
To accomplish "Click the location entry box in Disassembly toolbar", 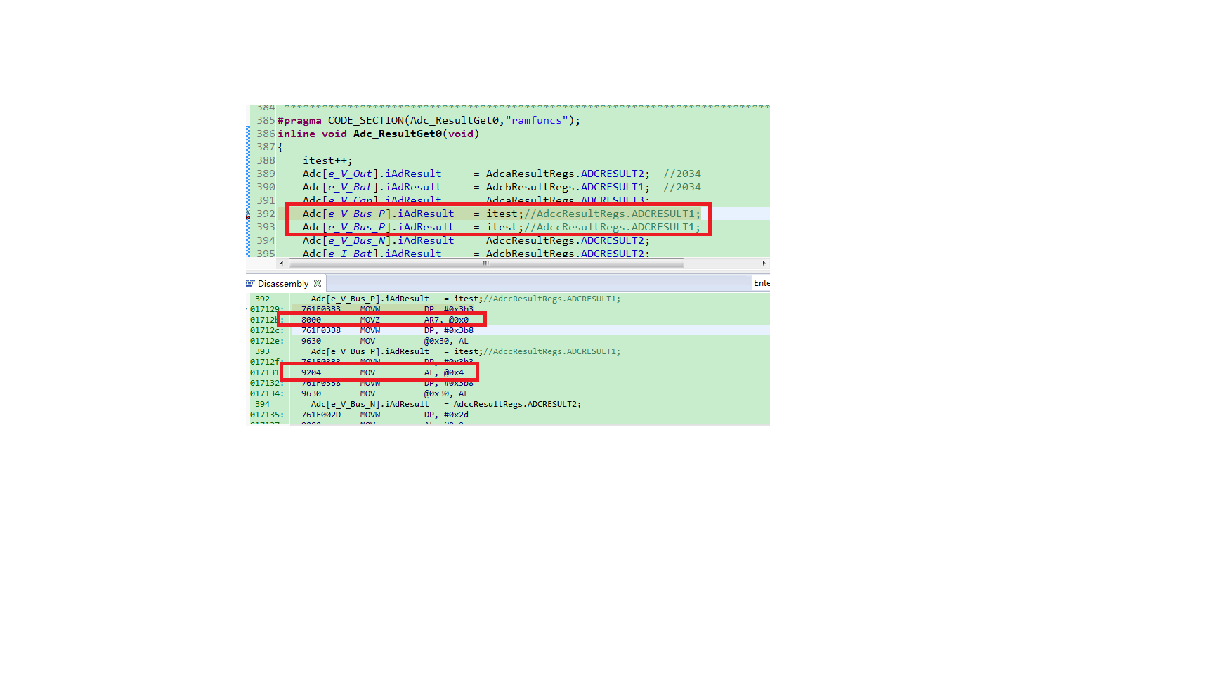I will [762, 282].
